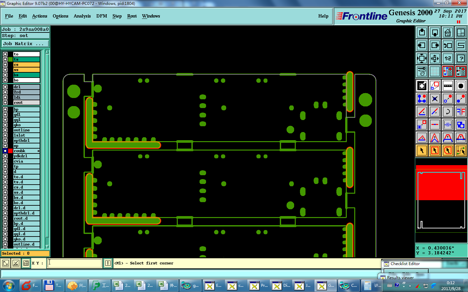The width and height of the screenshot is (468, 292).
Task: Click the coordinate grid snap icon near X Y
Action: pos(26,263)
